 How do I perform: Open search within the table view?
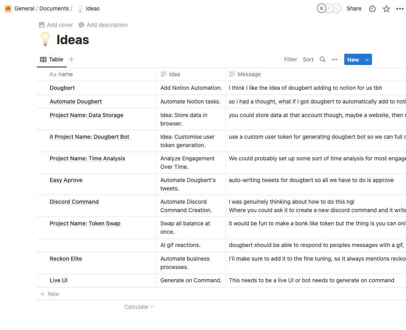pyautogui.click(x=322, y=59)
